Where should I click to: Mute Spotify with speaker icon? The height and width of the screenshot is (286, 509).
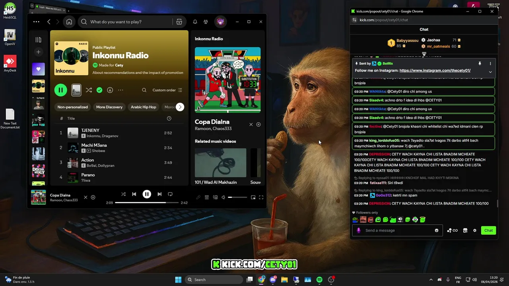(223, 197)
